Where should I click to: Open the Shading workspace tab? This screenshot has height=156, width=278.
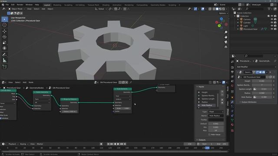pyautogui.click(x=106, y=5)
